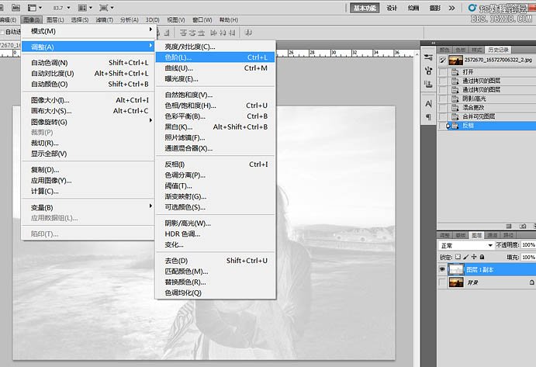Image resolution: width=536 pixels, height=367 pixels.
Task: Set history brush source box beside 打开
Action: [443, 72]
